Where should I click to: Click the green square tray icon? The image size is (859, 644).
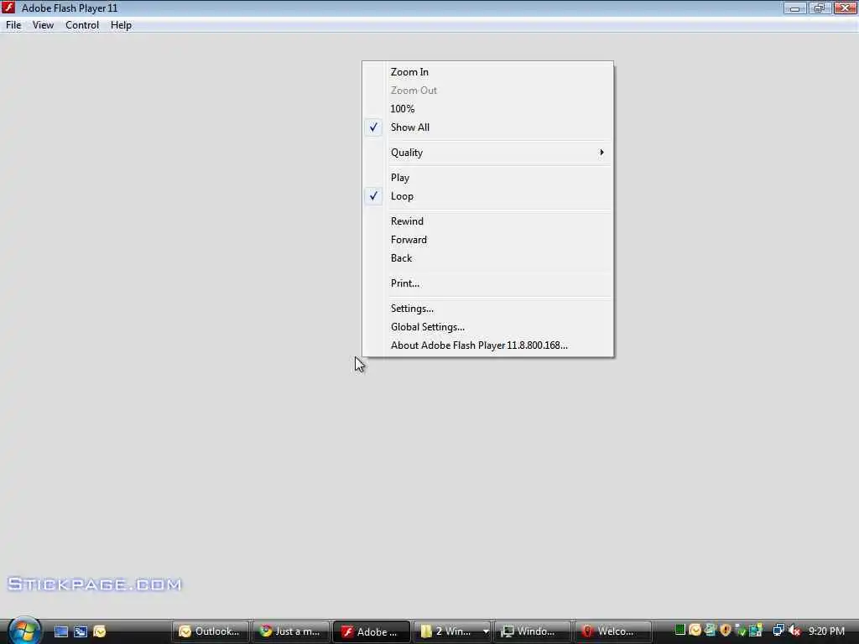679,631
